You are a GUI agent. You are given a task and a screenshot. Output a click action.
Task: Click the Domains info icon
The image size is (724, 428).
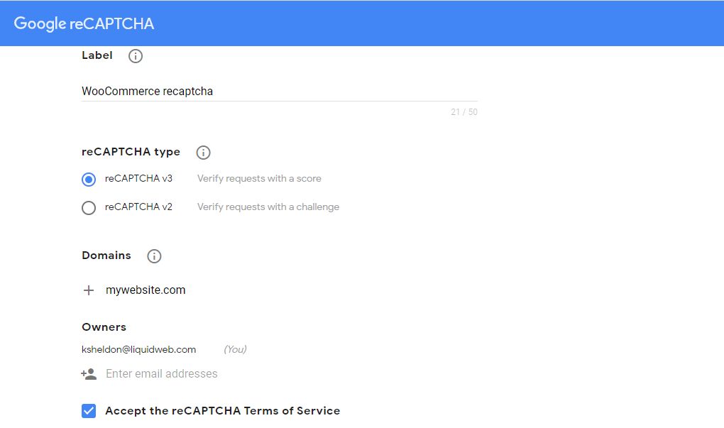pos(154,256)
